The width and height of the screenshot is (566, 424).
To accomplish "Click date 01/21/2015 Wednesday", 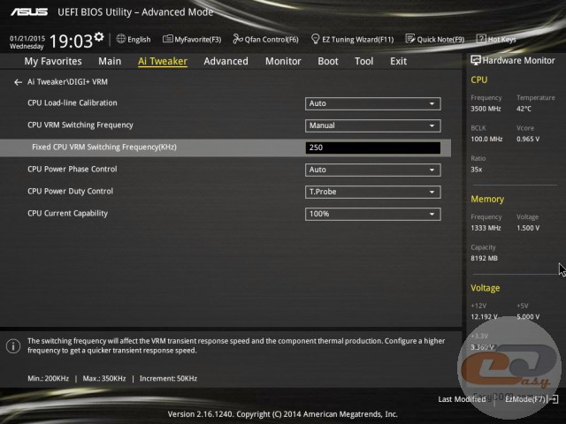I will point(27,42).
